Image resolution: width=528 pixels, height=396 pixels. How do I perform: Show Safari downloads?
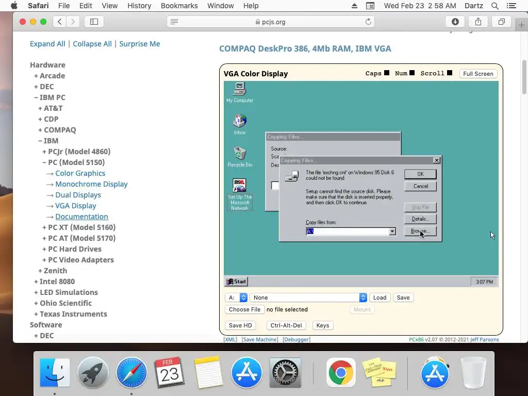coord(455,22)
